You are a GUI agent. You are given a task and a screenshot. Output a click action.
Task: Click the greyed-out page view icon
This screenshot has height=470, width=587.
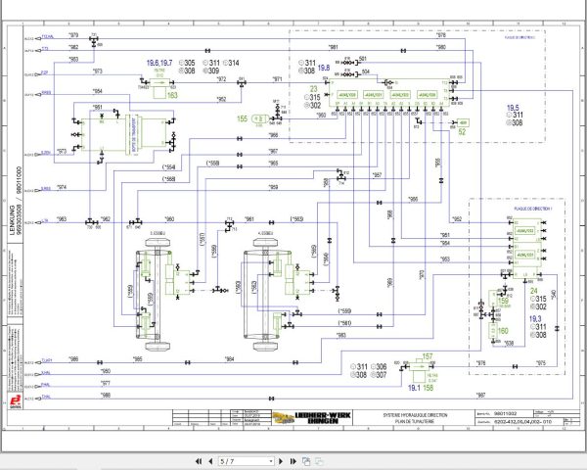(x=319, y=461)
